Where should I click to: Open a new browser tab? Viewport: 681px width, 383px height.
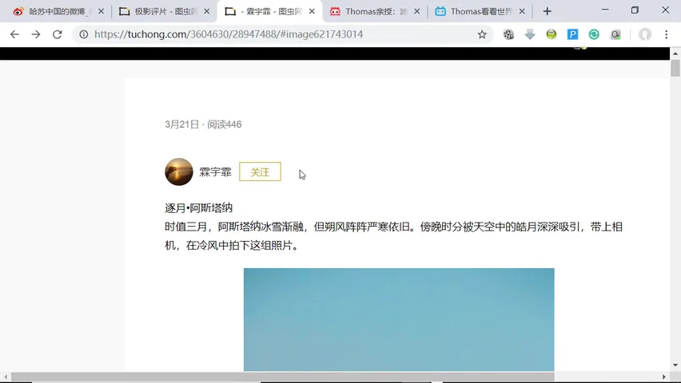click(x=548, y=11)
